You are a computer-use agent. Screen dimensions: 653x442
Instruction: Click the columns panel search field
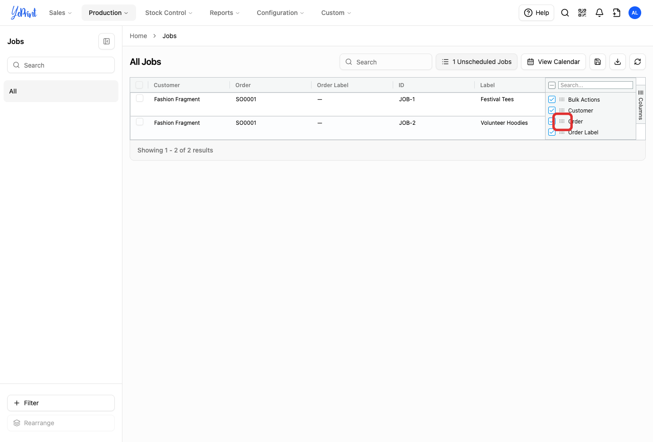(595, 85)
